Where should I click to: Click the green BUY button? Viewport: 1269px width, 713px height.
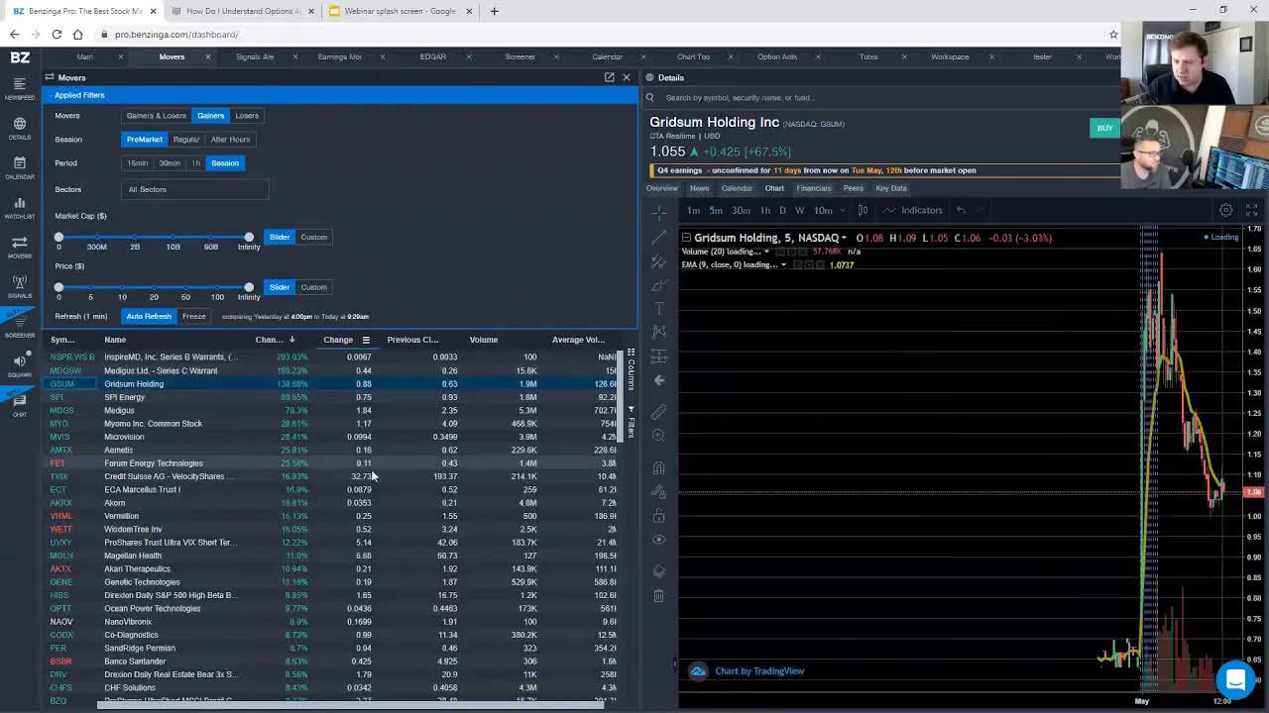1104,128
